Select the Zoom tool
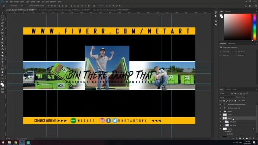The height and width of the screenshot is (145, 258). pos(2,75)
